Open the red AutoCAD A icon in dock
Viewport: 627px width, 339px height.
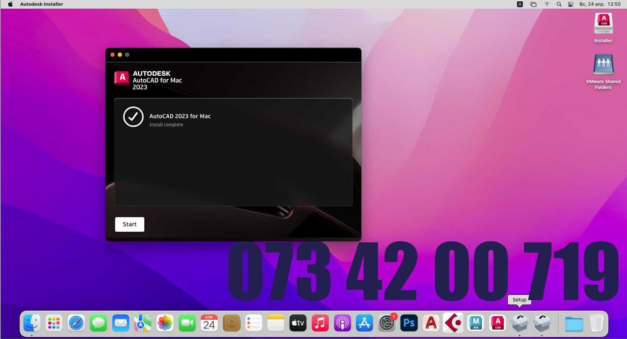point(431,323)
